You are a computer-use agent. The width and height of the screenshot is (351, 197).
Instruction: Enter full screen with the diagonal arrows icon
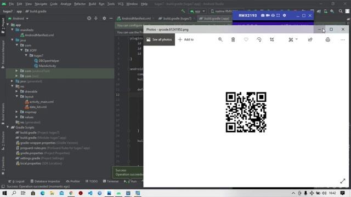(342, 181)
